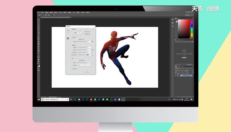Select the Eyedropper tool
Image resolution: width=231 pixels, height=132 pixels.
pyautogui.click(x=39, y=31)
